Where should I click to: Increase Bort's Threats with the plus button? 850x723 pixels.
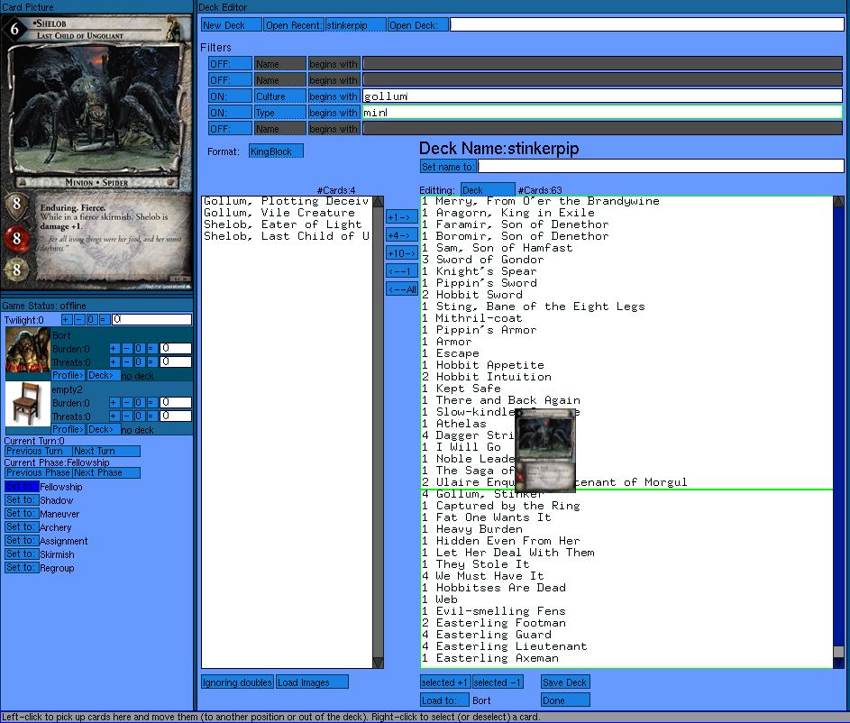(x=114, y=362)
